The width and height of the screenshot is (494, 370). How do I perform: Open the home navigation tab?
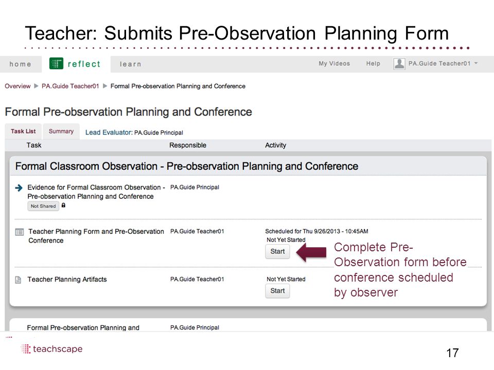tap(21, 64)
